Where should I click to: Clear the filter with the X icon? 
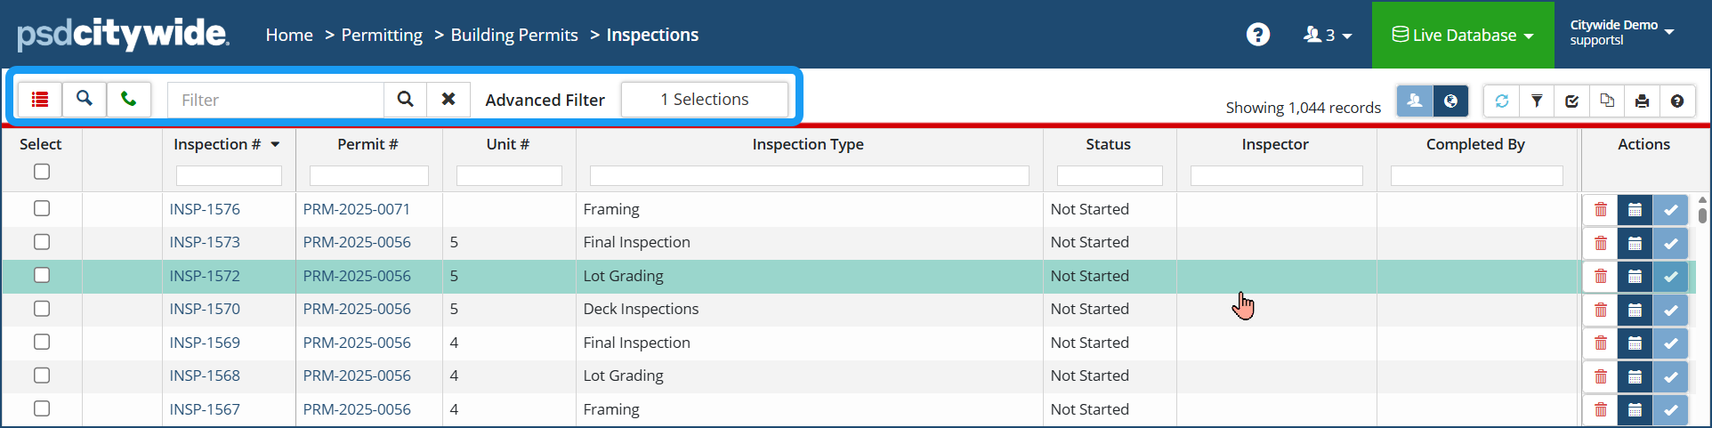click(x=448, y=100)
